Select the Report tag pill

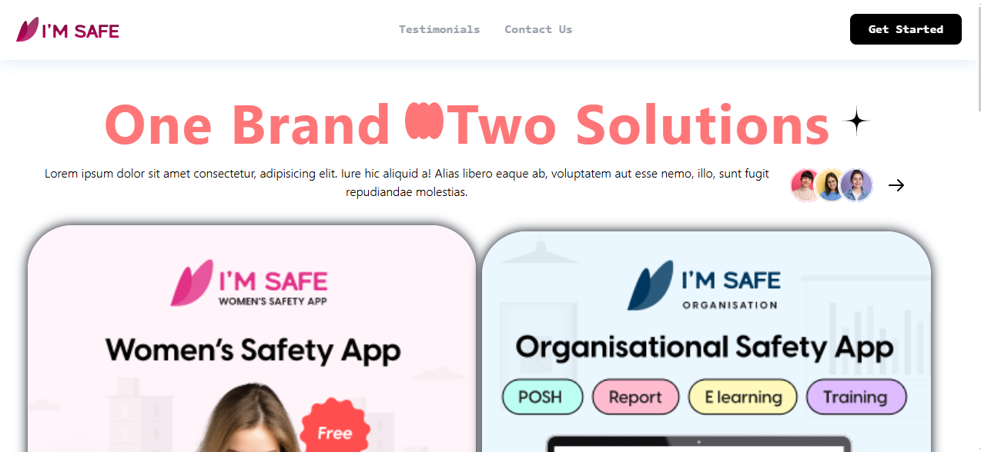point(635,397)
